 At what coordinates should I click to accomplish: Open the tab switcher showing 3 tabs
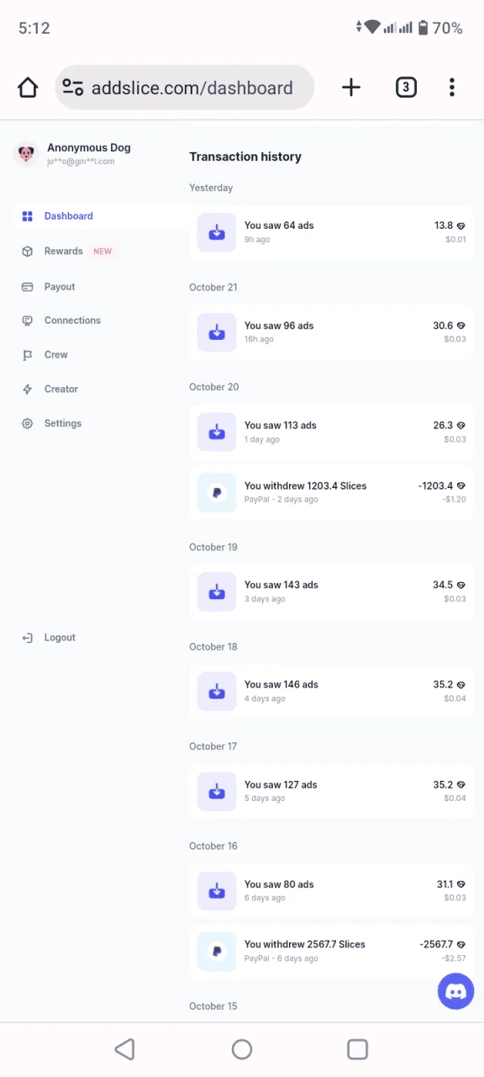click(406, 88)
